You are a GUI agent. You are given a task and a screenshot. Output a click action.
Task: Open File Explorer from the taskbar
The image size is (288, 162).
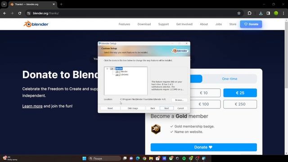151,158
